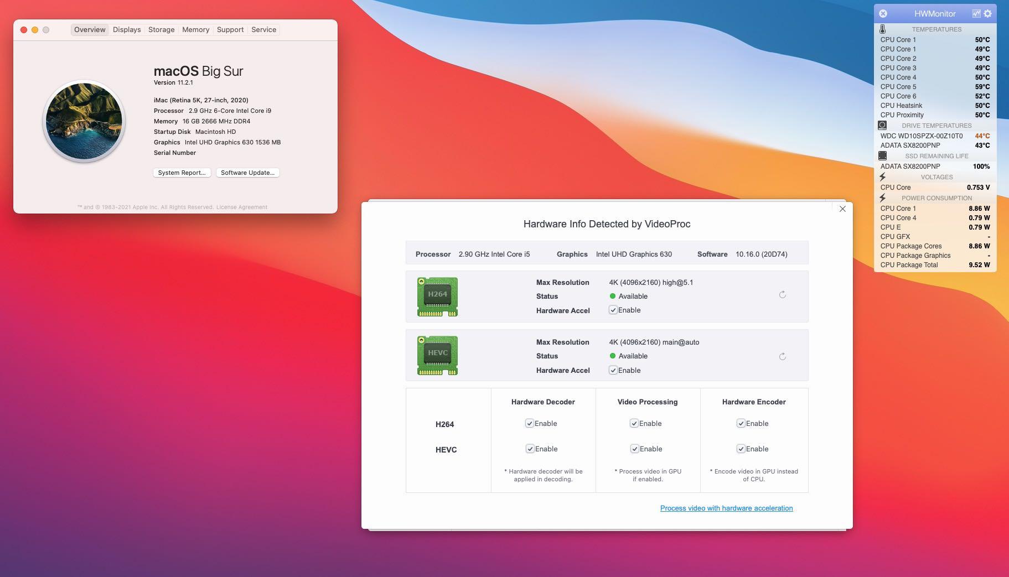The width and height of the screenshot is (1009, 577).
Task: Uncheck Enable under HEVC Hardware Encoder
Action: pos(741,449)
